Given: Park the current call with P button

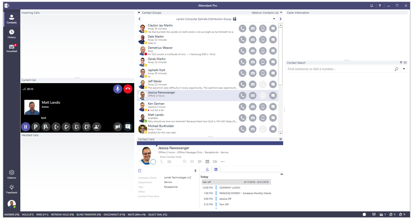Looking at the screenshot, I should pyautogui.click(x=36, y=127).
